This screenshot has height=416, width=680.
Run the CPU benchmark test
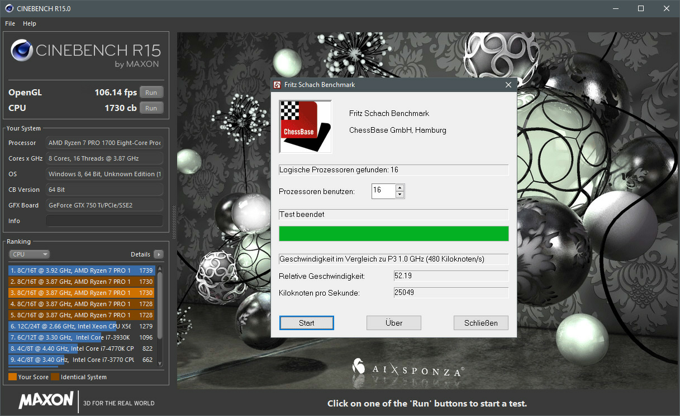pos(151,108)
